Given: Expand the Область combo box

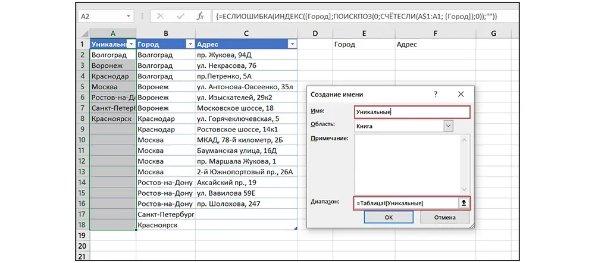Looking at the screenshot, I should pyautogui.click(x=448, y=126).
